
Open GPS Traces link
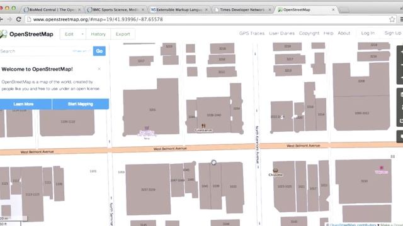click(252, 33)
